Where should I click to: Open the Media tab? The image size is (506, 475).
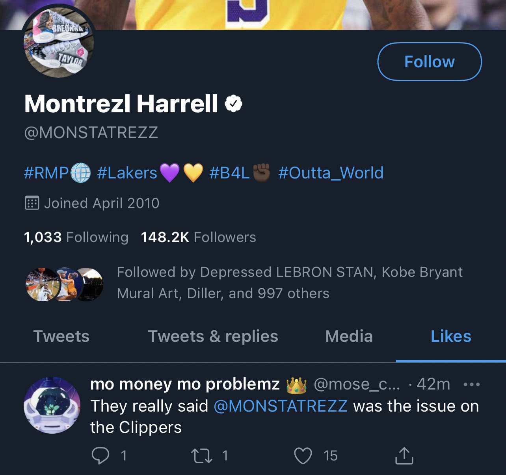click(349, 336)
